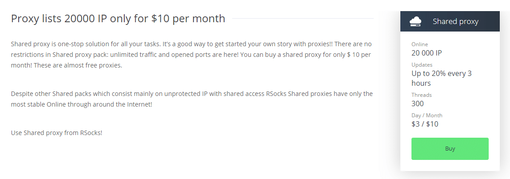Click the page heading about 20000 IP proxy lists

click(118, 19)
